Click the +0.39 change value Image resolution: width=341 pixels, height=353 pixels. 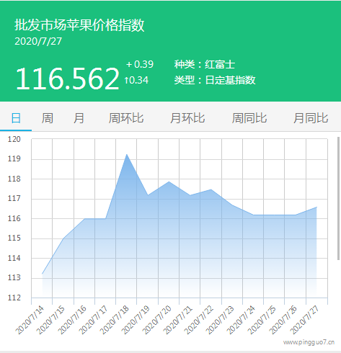coord(140,64)
